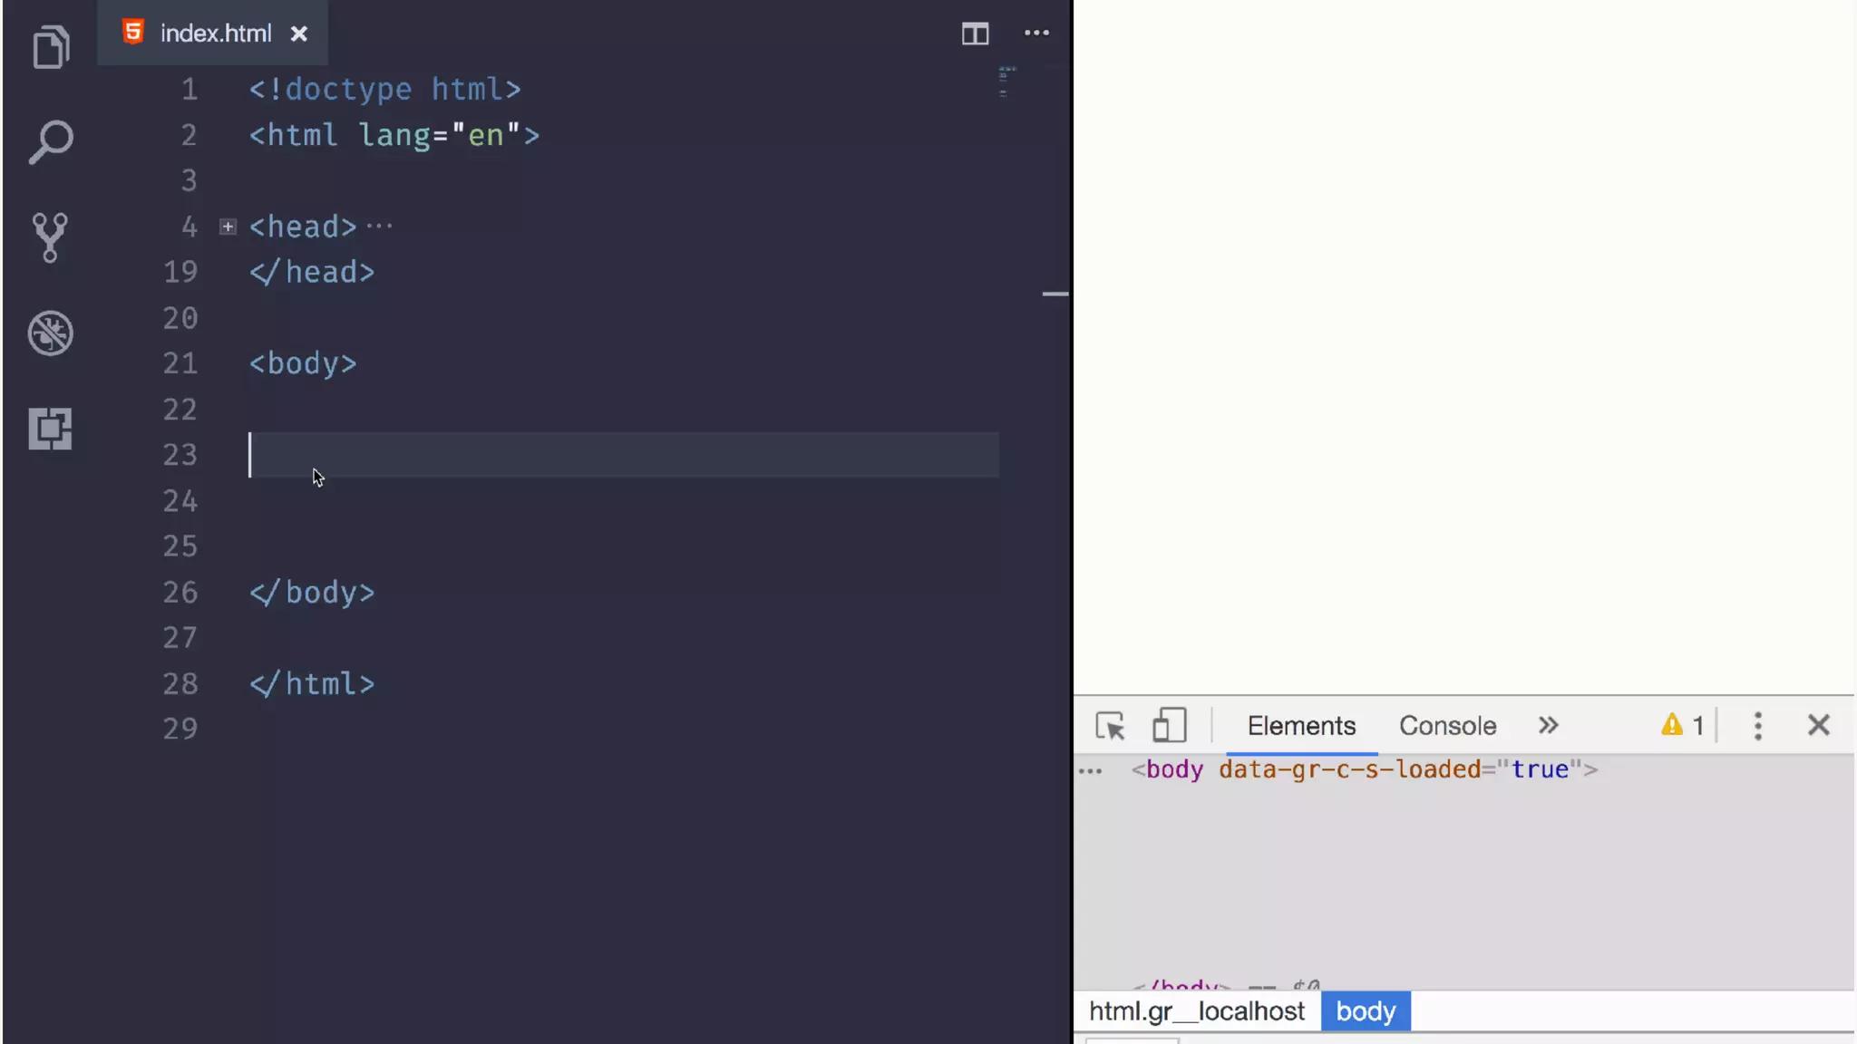Viewport: 1857px width, 1044px height.
Task: Open the Search magnifier in sidebar
Action: tap(51, 142)
